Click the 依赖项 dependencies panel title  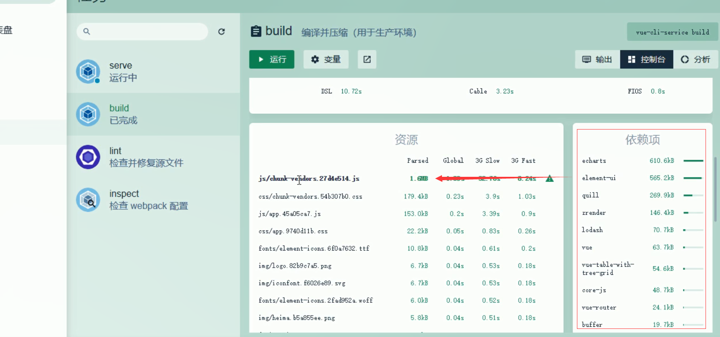coord(643,139)
